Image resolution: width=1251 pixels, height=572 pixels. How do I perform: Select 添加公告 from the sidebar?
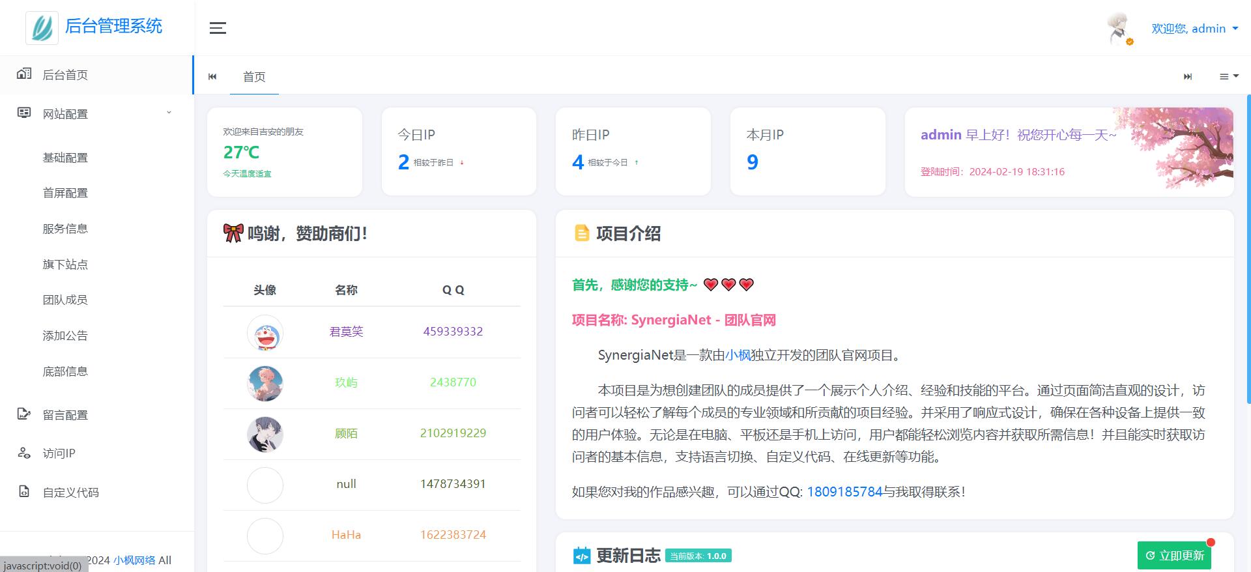point(65,336)
